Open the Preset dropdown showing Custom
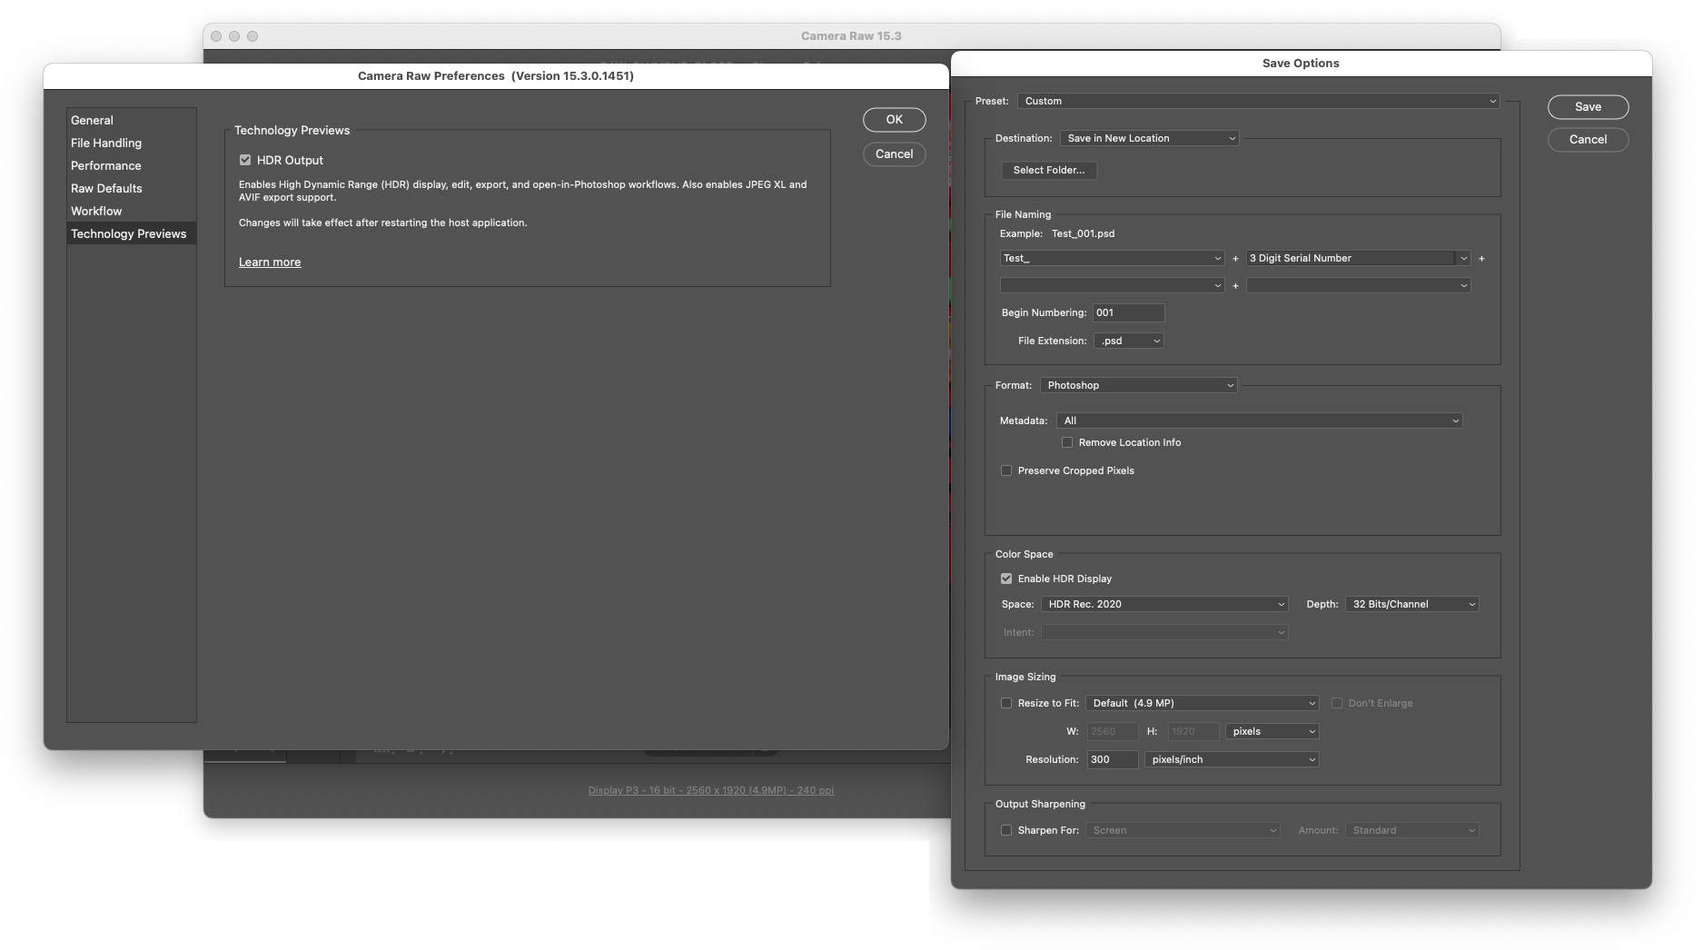This screenshot has height=950, width=1703. 1257,101
